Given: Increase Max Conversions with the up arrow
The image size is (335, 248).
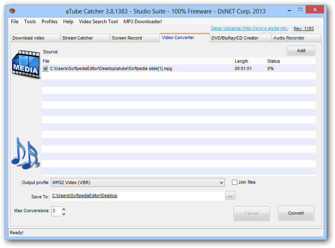Looking at the screenshot, I should pos(64,209).
